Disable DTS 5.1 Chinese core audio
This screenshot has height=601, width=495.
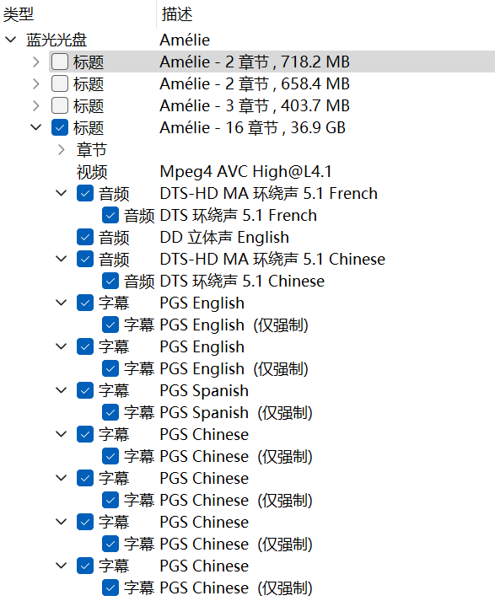pos(110,281)
